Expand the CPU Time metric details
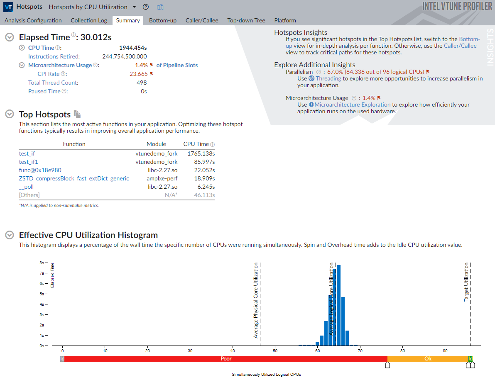Image resolution: width=495 pixels, height=387 pixels. pos(22,48)
